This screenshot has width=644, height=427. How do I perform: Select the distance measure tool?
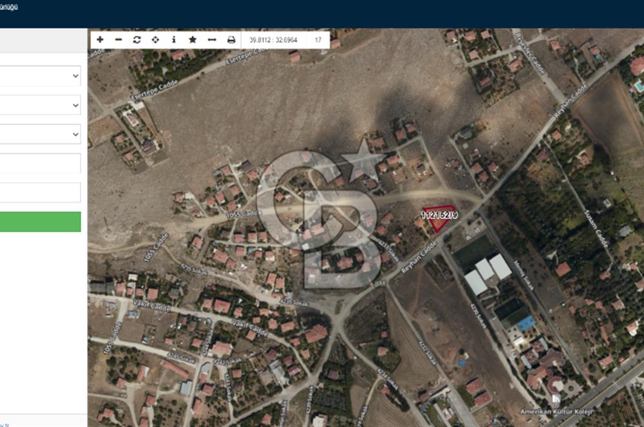point(212,39)
